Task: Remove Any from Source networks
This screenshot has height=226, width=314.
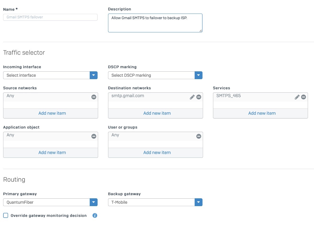Action: click(x=94, y=97)
